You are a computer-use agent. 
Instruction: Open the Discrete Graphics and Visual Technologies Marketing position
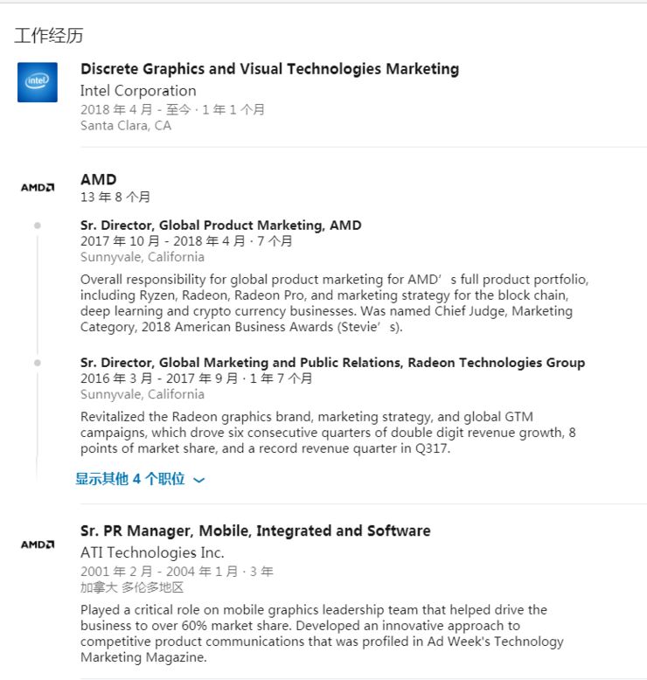(269, 69)
